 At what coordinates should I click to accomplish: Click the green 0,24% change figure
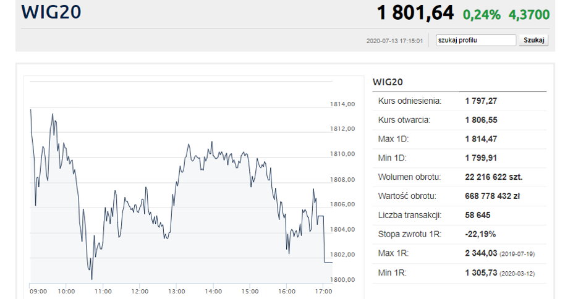pos(482,15)
